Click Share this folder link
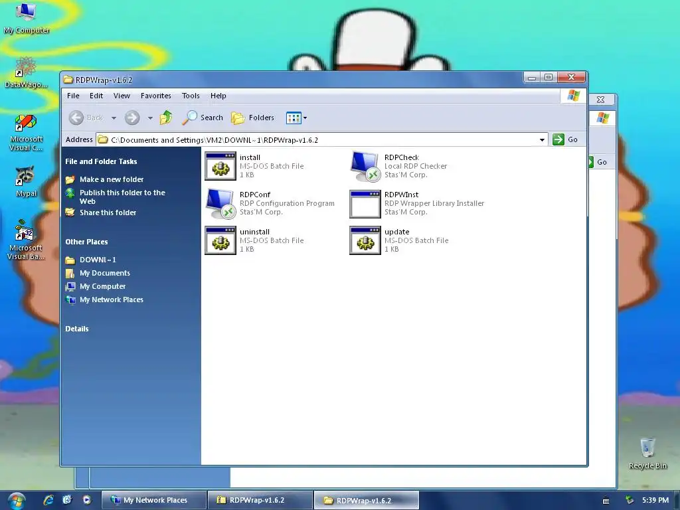This screenshot has height=510, width=680. (x=108, y=212)
